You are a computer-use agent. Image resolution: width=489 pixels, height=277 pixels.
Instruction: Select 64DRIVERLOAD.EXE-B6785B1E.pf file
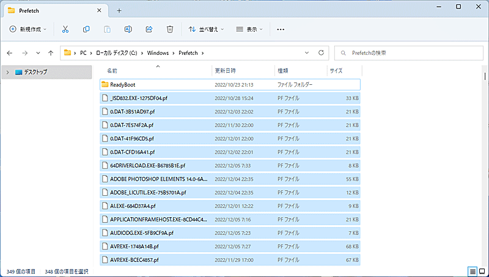(230, 165)
